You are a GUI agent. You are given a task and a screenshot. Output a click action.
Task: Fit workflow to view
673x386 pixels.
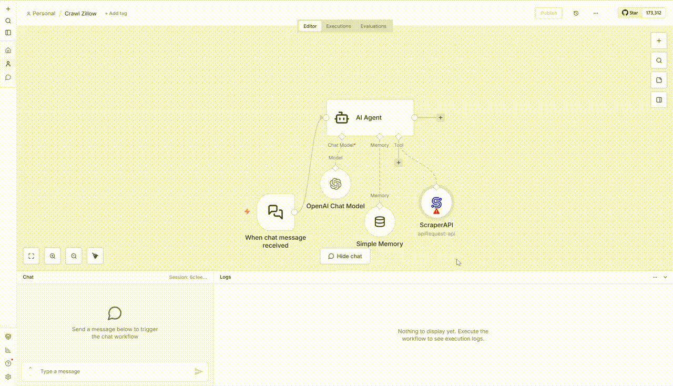(x=32, y=256)
